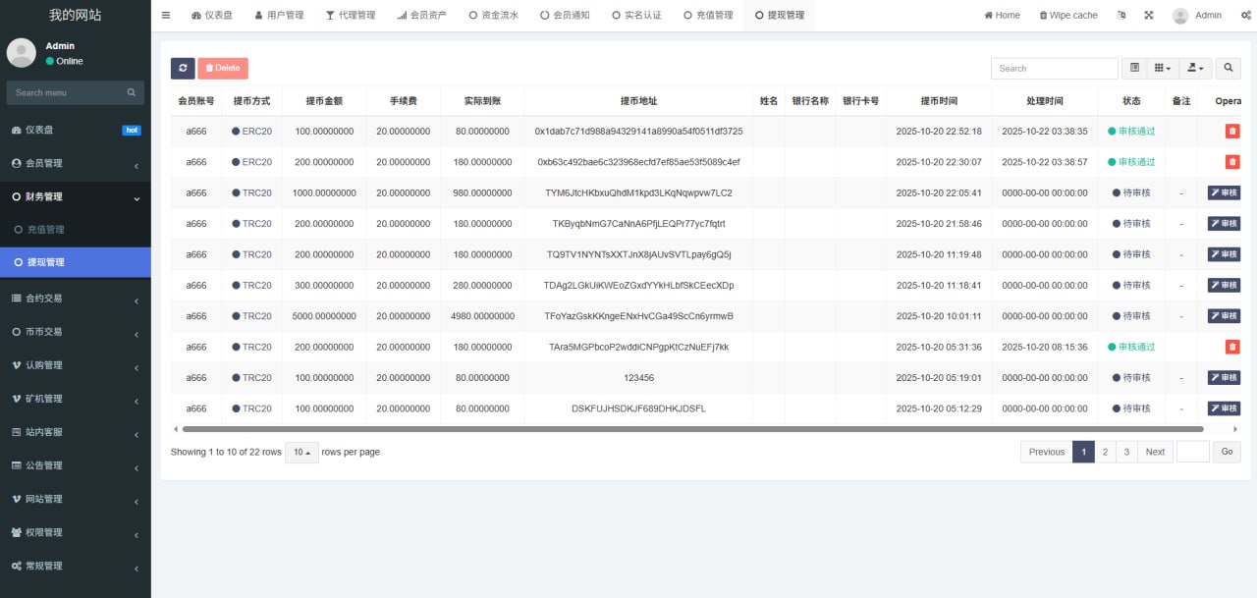This screenshot has height=598, width=1257.
Task: Toggle the sidebar hamburger menu icon
Action: tap(166, 15)
